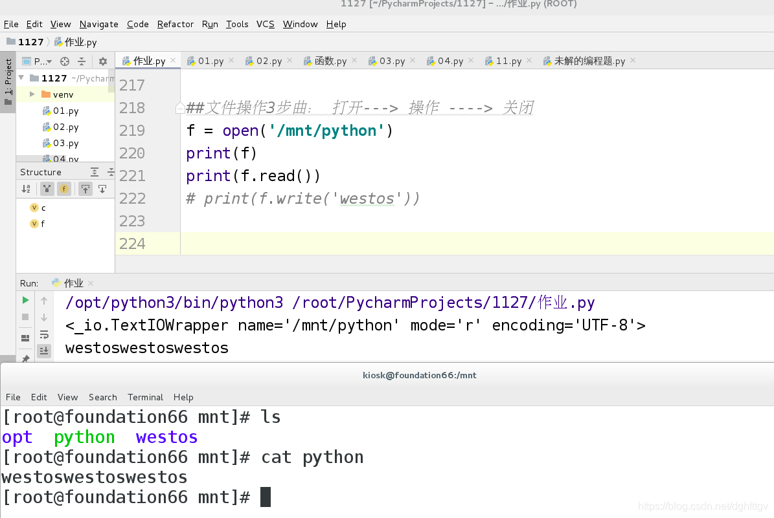Toggle soft-wrap in Run console
This screenshot has height=518, width=774.
pos(44,334)
